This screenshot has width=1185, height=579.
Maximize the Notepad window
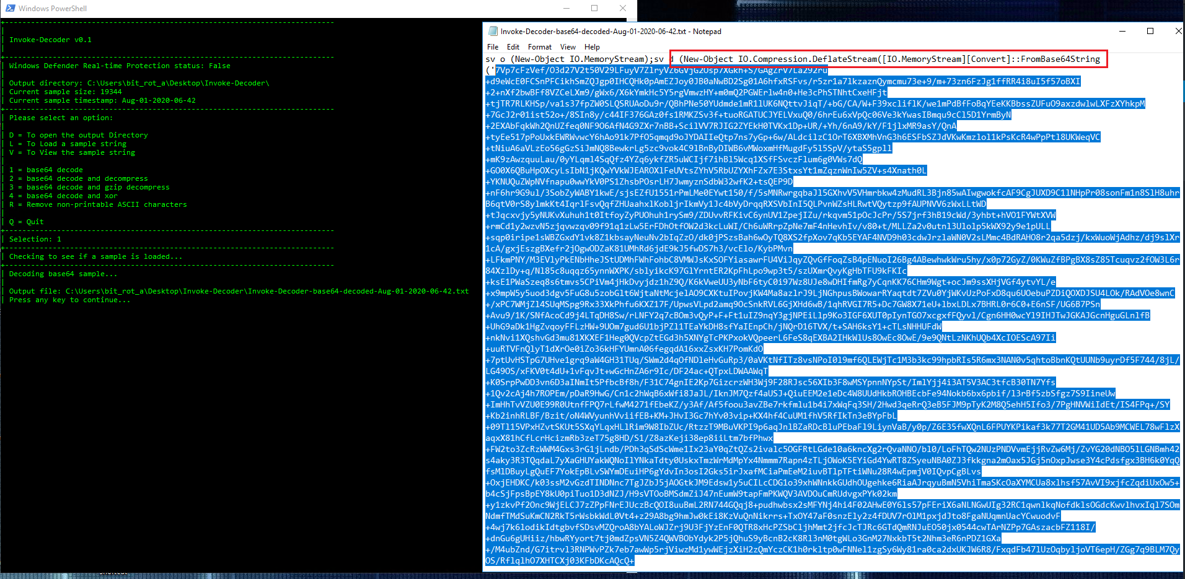(1150, 31)
